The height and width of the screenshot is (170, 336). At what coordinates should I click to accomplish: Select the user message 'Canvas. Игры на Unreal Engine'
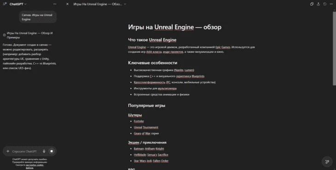[38, 17]
